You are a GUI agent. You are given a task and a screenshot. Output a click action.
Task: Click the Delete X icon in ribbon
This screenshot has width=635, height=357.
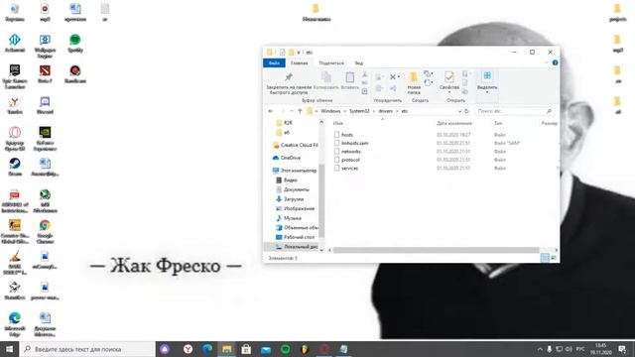pyautogui.click(x=393, y=76)
